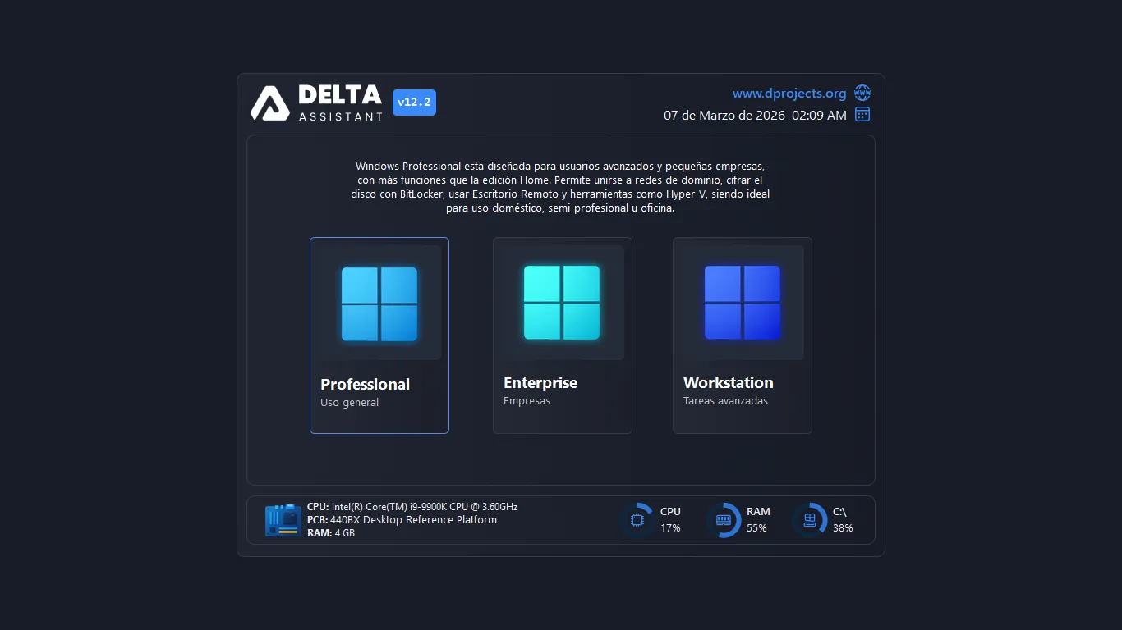Click the 'Uso general' subtitle
This screenshot has width=1122, height=630.
(350, 403)
